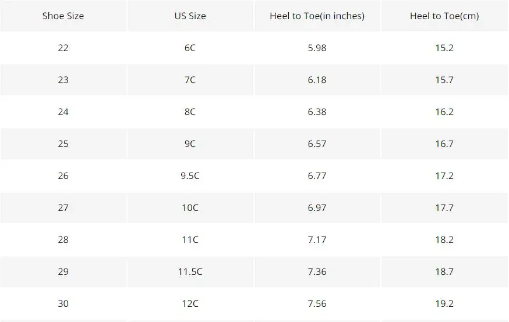This screenshot has width=509, height=322.
Task: Select the 18.7 cm value
Action: (444, 271)
